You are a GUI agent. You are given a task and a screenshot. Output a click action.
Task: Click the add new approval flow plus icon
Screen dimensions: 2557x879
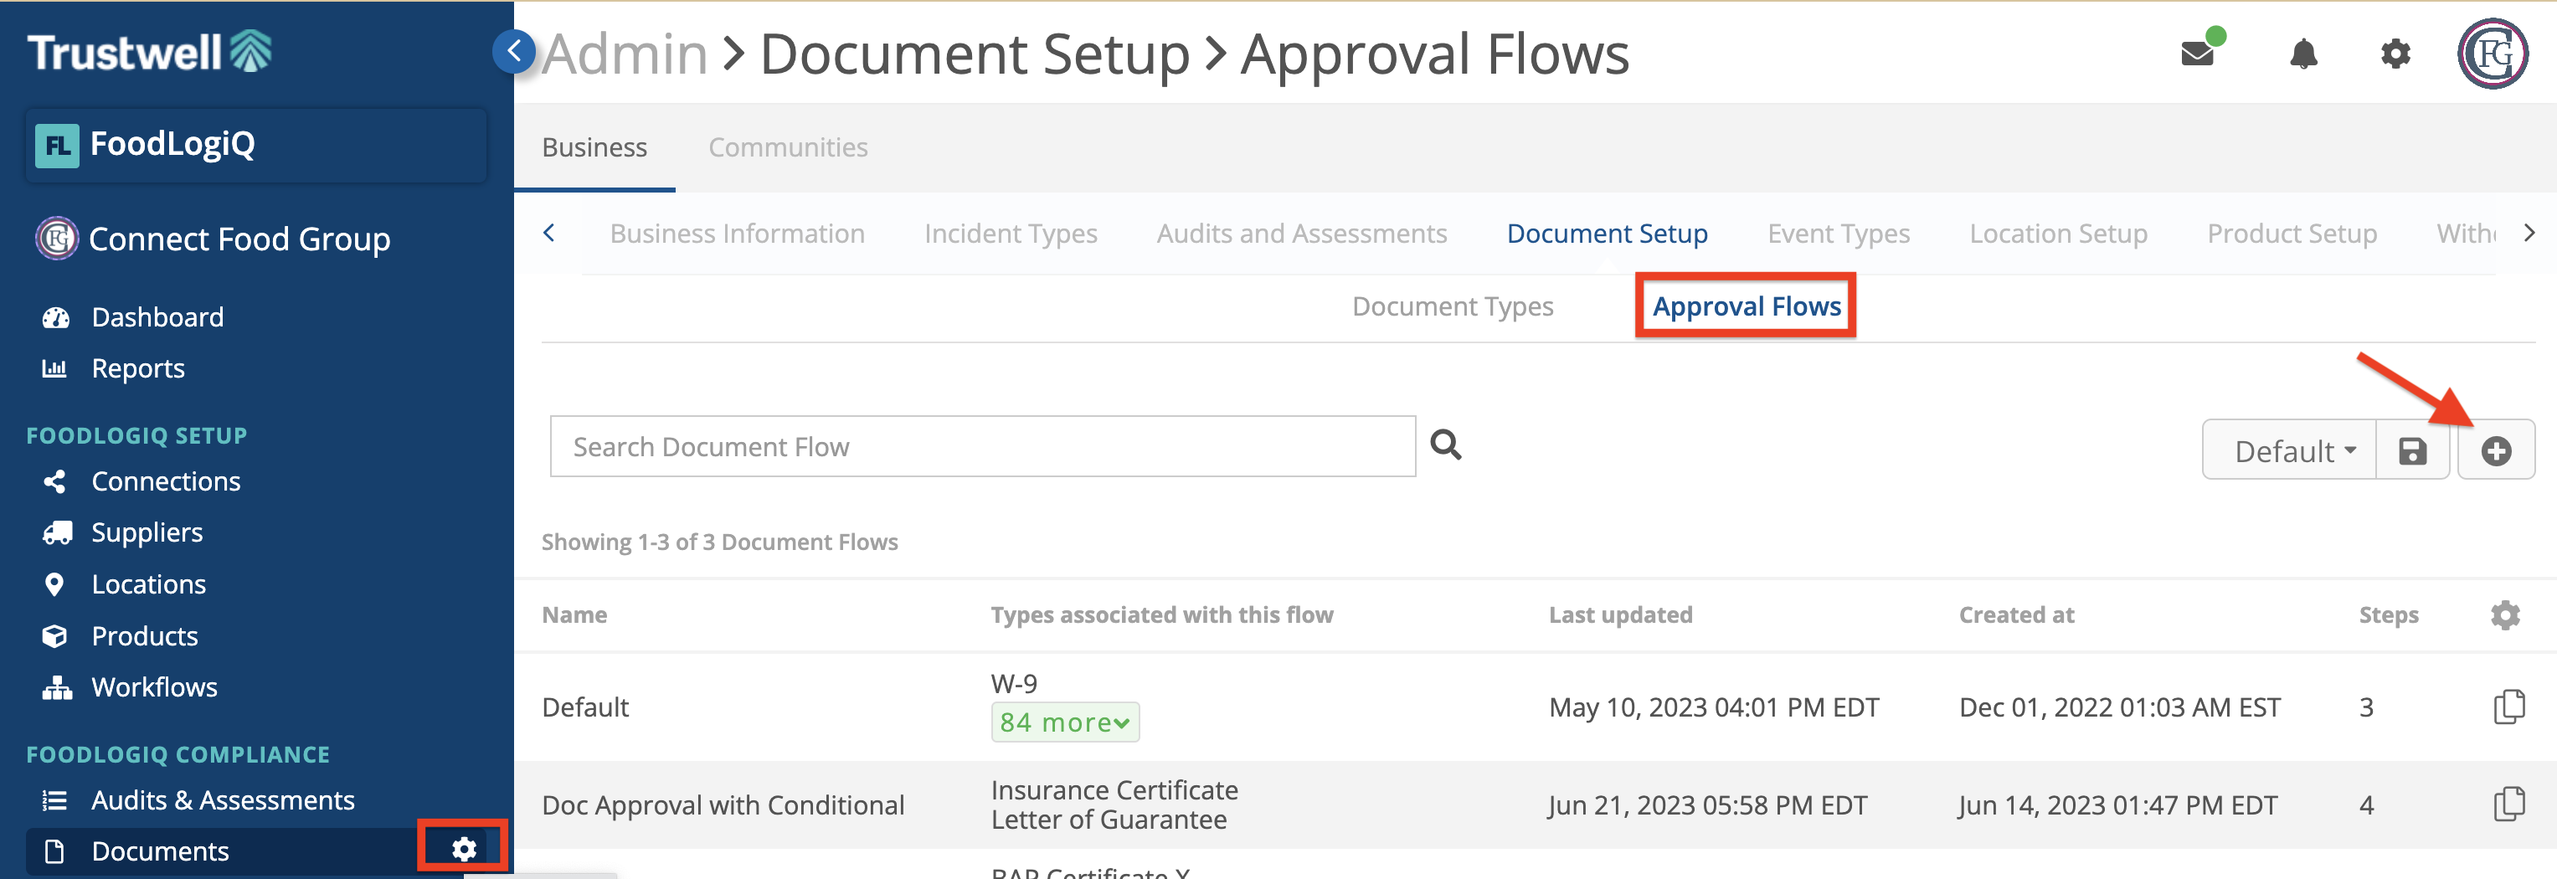point(2495,451)
